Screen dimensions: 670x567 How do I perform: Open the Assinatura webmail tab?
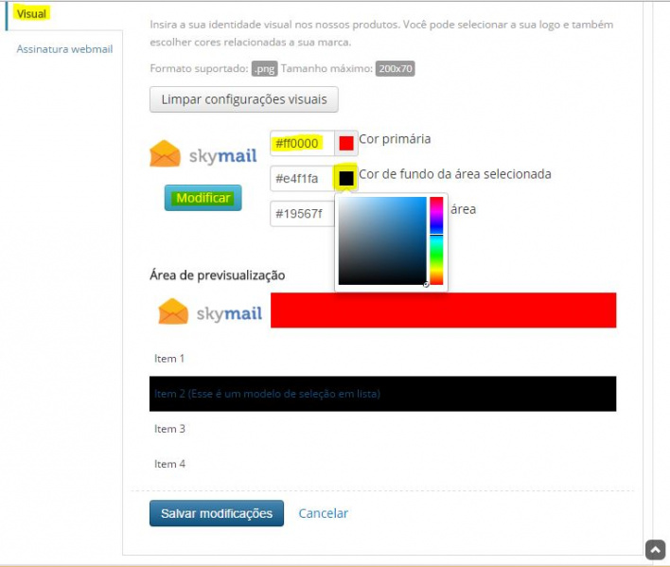tap(64, 49)
